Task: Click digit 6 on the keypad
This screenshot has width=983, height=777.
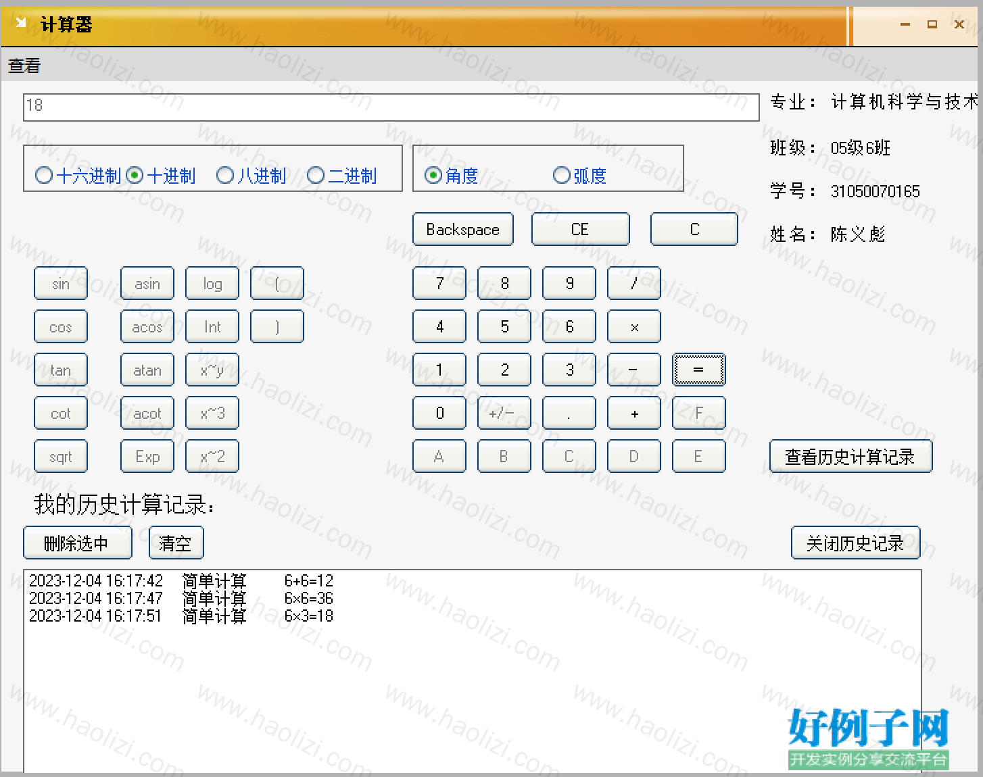Action: pos(569,326)
